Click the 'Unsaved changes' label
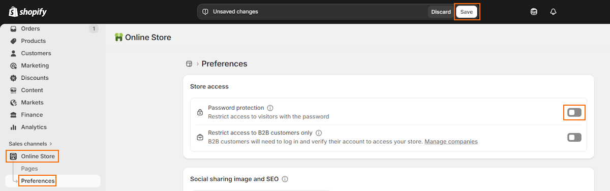This screenshot has width=610, height=191. pyautogui.click(x=235, y=12)
